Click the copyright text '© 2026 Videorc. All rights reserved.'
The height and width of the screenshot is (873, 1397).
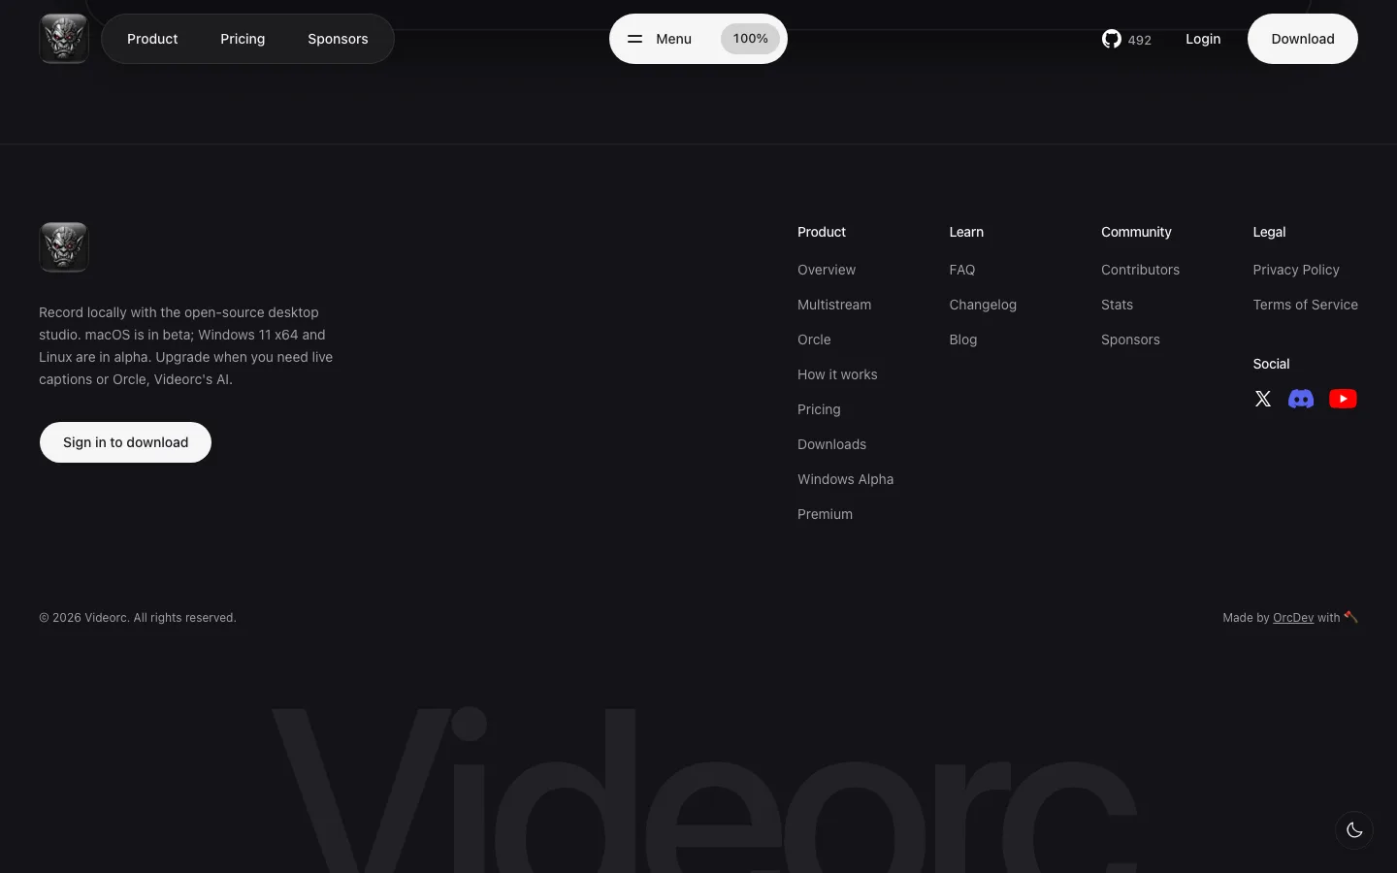coord(138,618)
